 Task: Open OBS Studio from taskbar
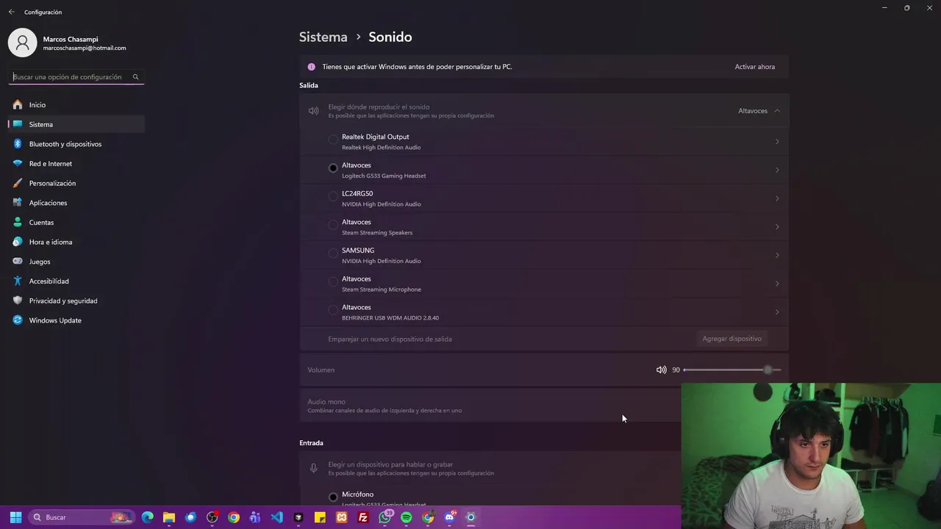point(212,517)
